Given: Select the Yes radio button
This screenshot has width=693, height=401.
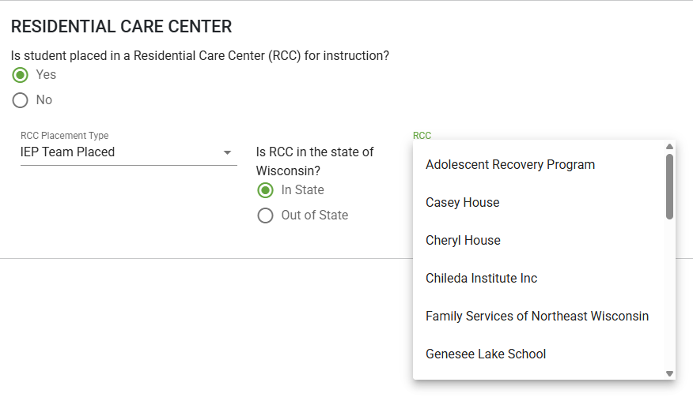Looking at the screenshot, I should tap(20, 75).
